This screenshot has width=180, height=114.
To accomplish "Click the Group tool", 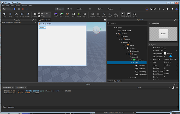I will [104, 15].
